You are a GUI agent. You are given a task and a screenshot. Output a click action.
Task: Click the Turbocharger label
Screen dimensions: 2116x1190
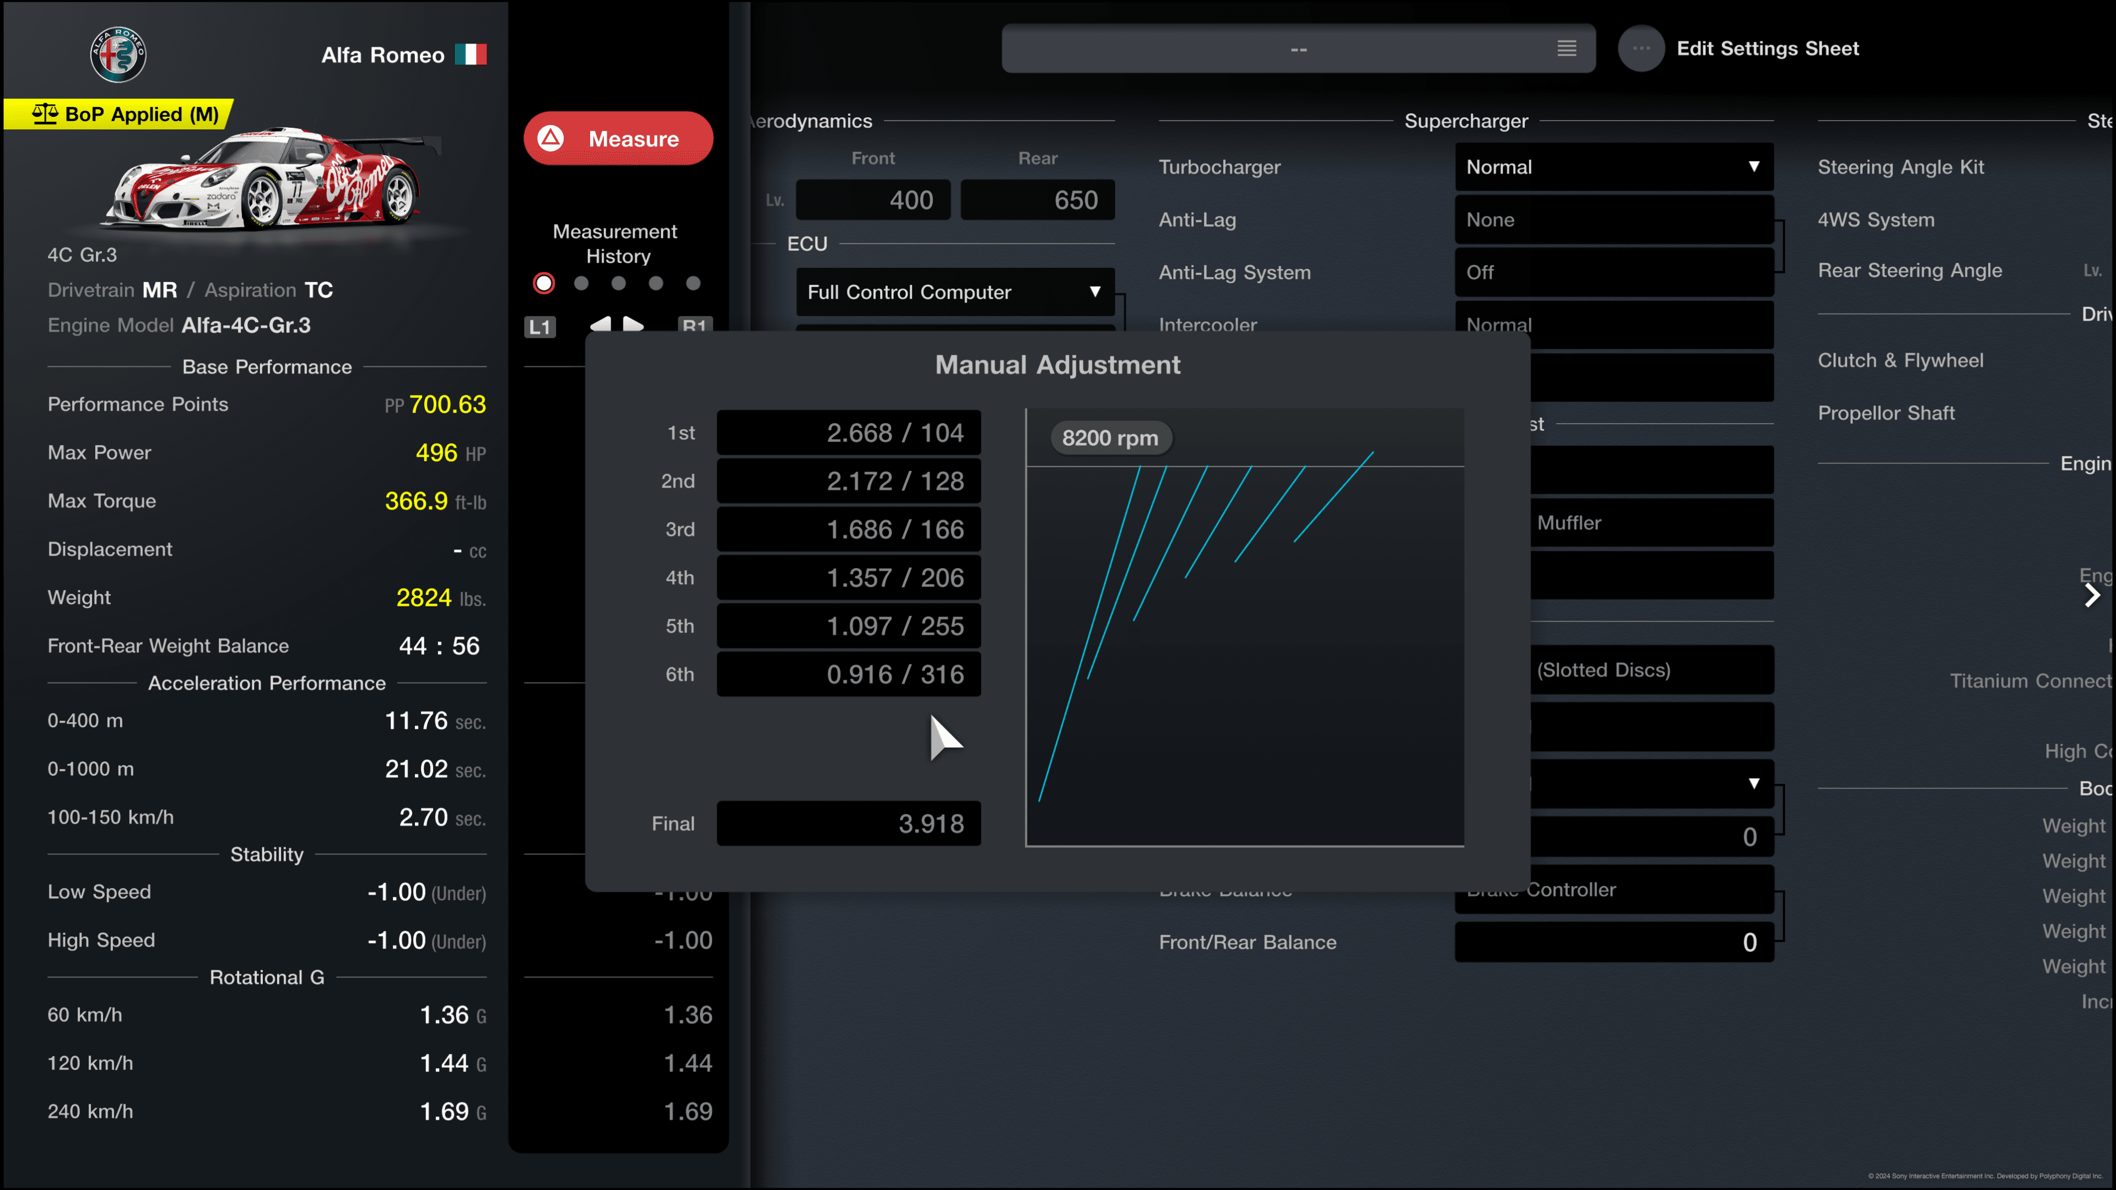1220,167
